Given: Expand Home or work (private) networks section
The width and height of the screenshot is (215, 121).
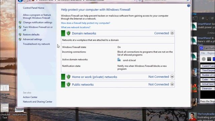Looking at the screenshot, I should point(172,77).
